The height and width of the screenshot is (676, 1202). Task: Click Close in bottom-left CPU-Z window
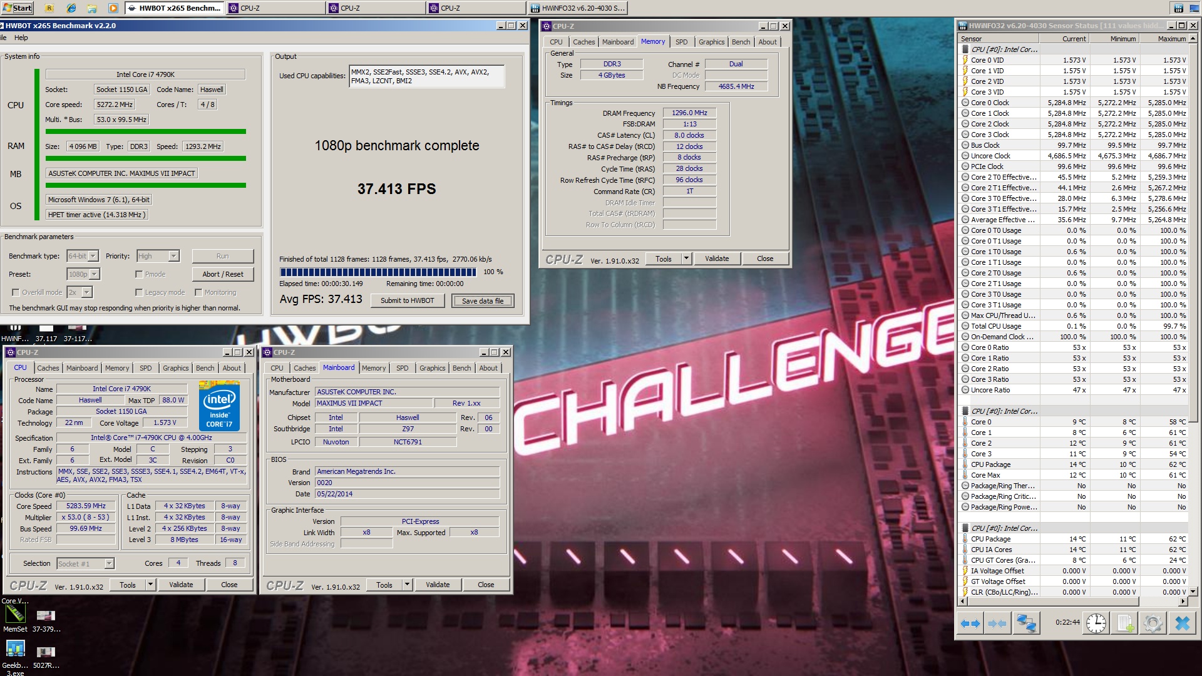(229, 585)
